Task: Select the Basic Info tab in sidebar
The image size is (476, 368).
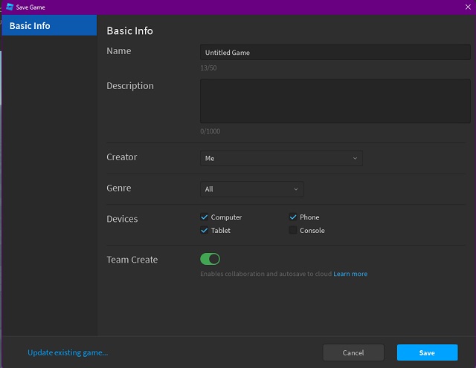Action: [49, 26]
